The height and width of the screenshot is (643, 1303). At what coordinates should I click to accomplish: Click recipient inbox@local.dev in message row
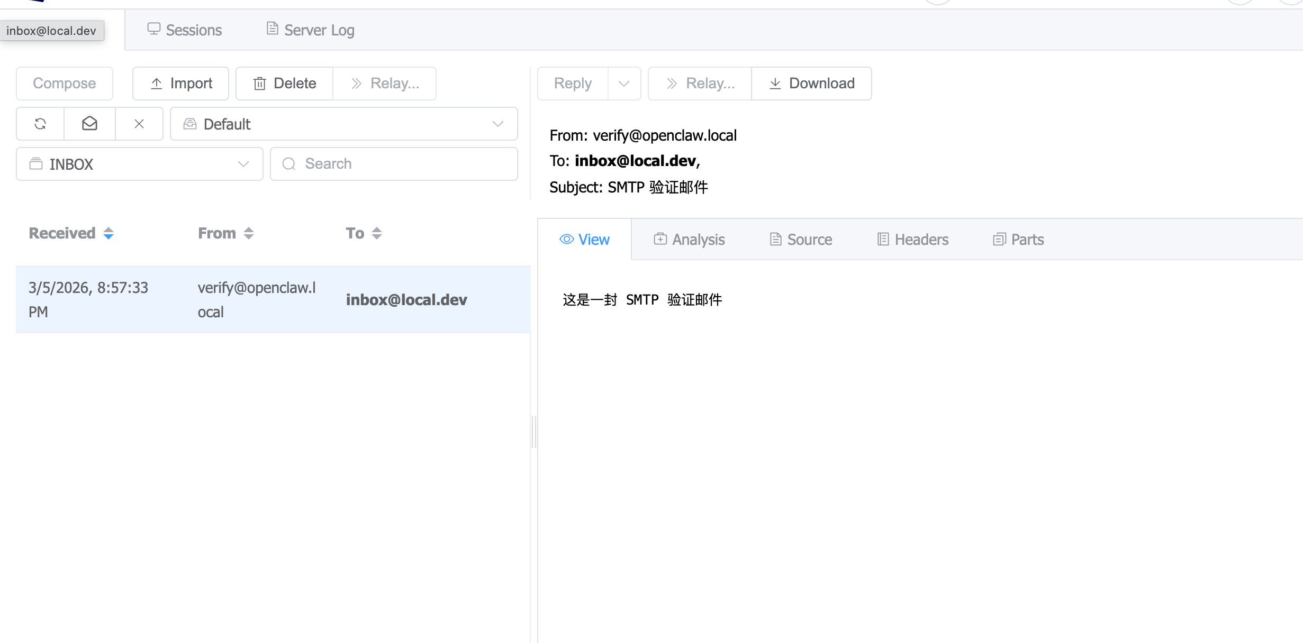click(x=406, y=300)
